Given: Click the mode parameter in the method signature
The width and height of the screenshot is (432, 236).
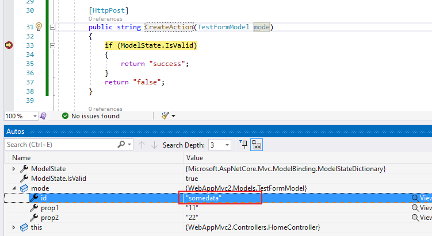Looking at the screenshot, I should tap(262, 27).
